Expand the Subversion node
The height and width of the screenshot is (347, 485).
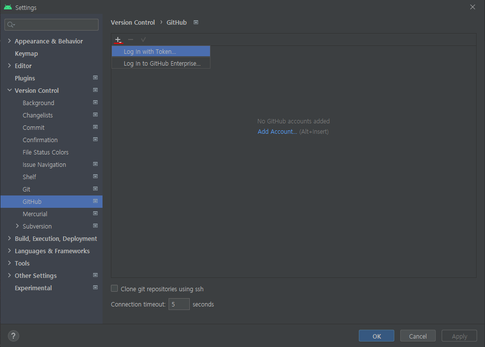pos(17,226)
